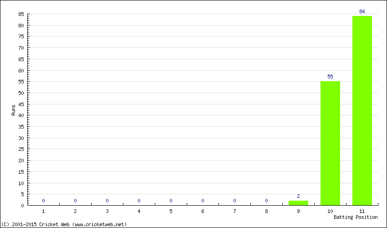Click the 30 label on the Runs axis

21,138
